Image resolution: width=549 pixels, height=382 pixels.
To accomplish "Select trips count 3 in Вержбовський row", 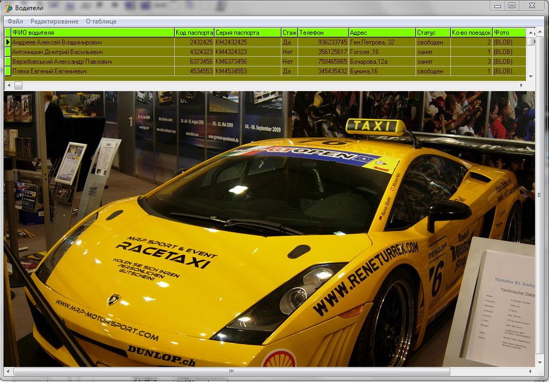I will [472, 62].
